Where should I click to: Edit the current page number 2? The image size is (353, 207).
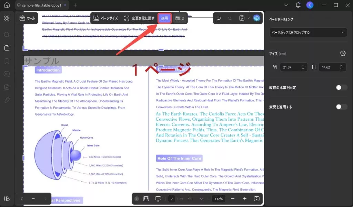click(x=172, y=199)
